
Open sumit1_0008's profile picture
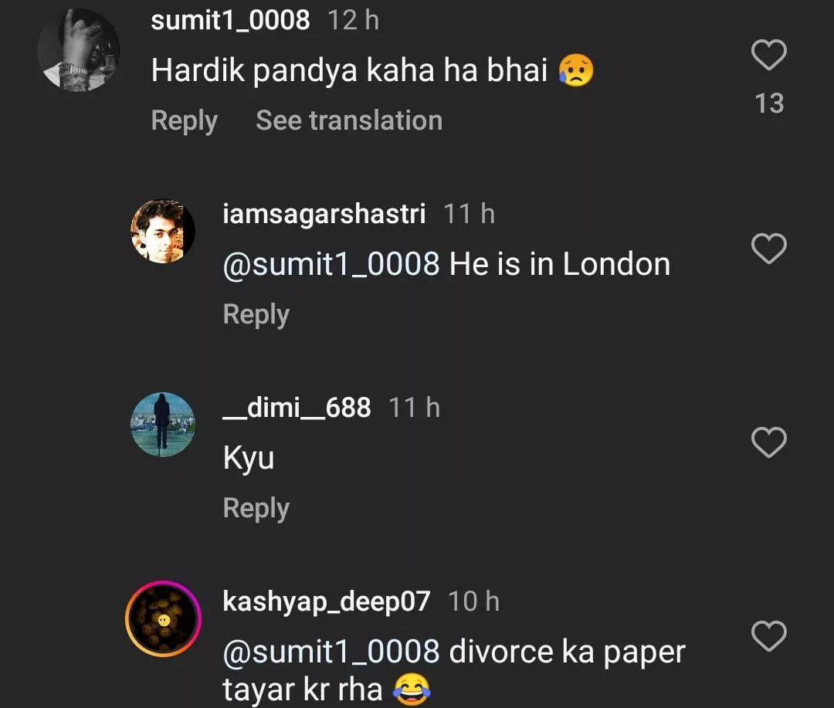click(x=79, y=50)
